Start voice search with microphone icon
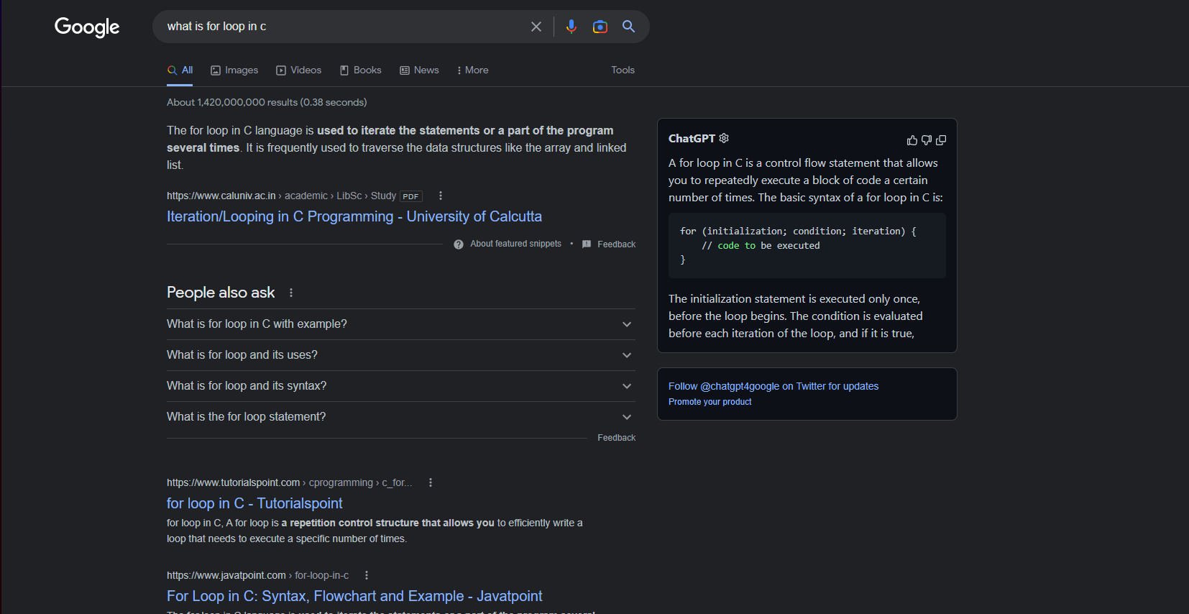Image resolution: width=1189 pixels, height=614 pixels. 571,27
